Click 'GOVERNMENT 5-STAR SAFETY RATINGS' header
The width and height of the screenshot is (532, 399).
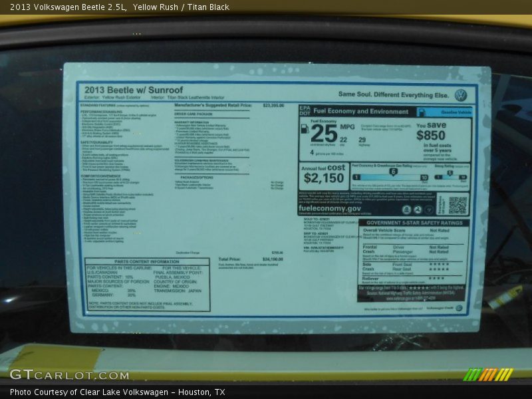(414, 223)
